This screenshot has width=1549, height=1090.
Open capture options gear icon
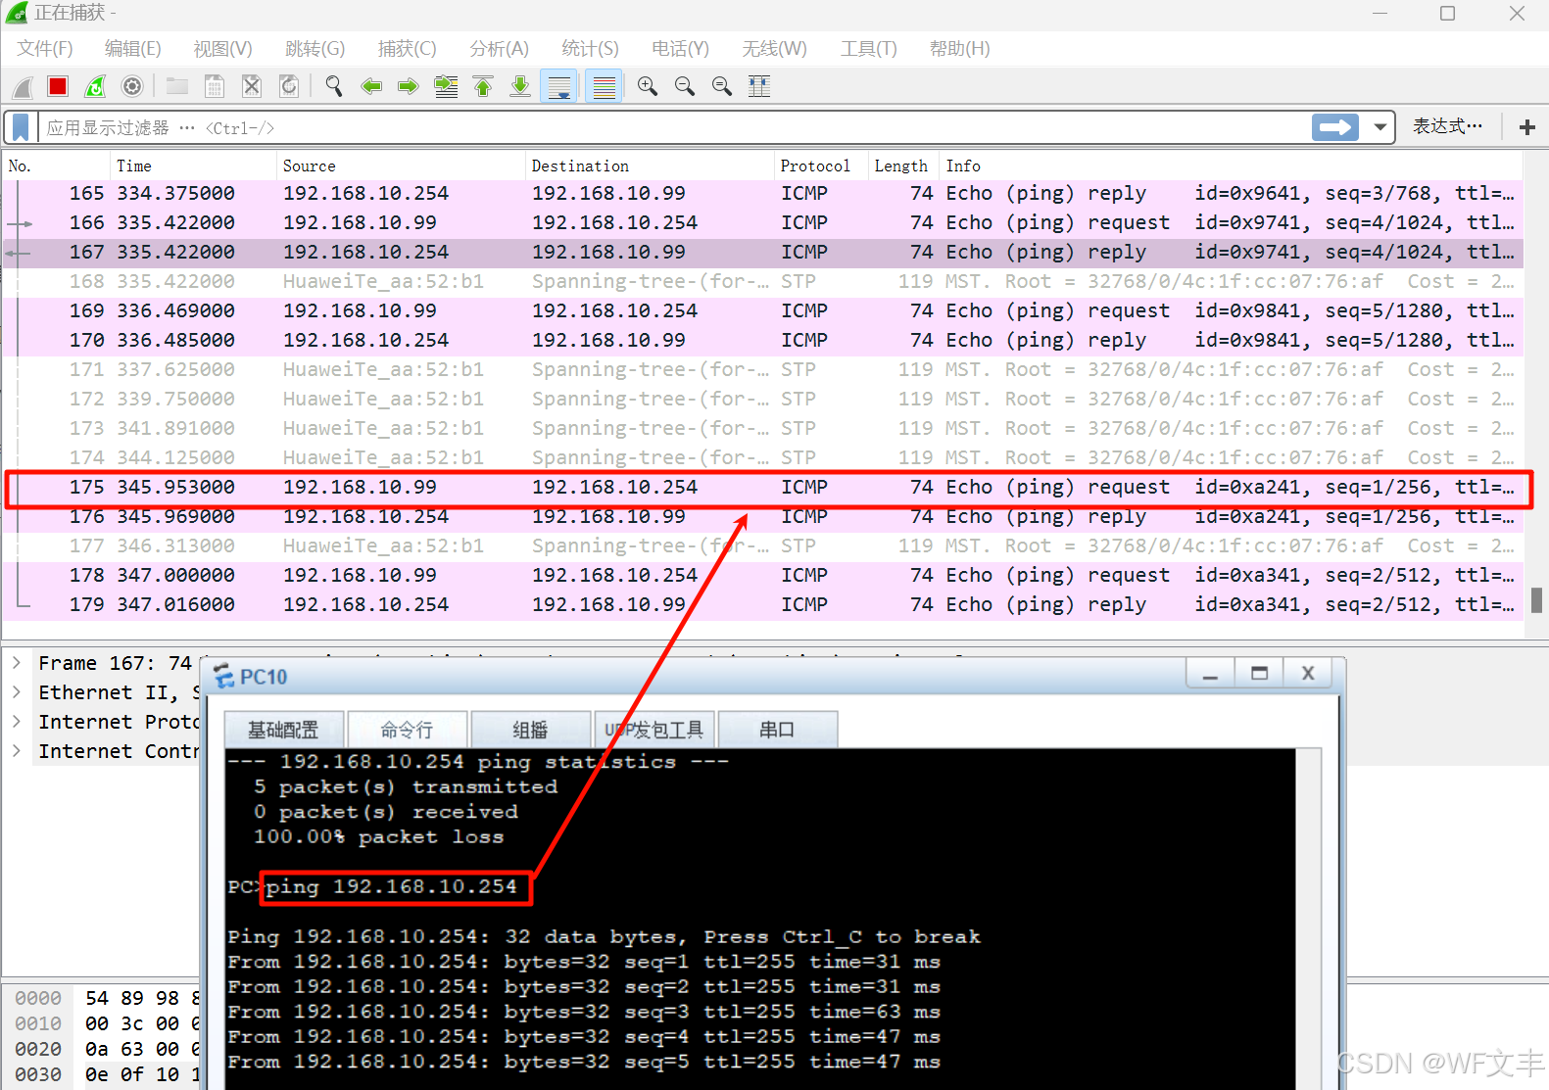[132, 87]
